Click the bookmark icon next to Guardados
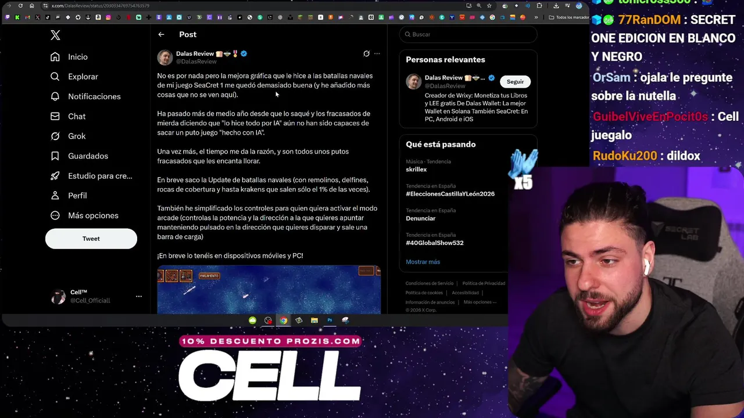744x418 pixels. [x=55, y=156]
